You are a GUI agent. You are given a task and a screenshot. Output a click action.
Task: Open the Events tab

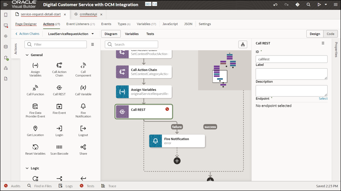click(106, 24)
